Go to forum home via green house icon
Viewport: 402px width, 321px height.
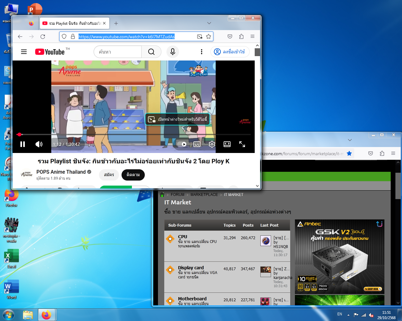(162, 194)
